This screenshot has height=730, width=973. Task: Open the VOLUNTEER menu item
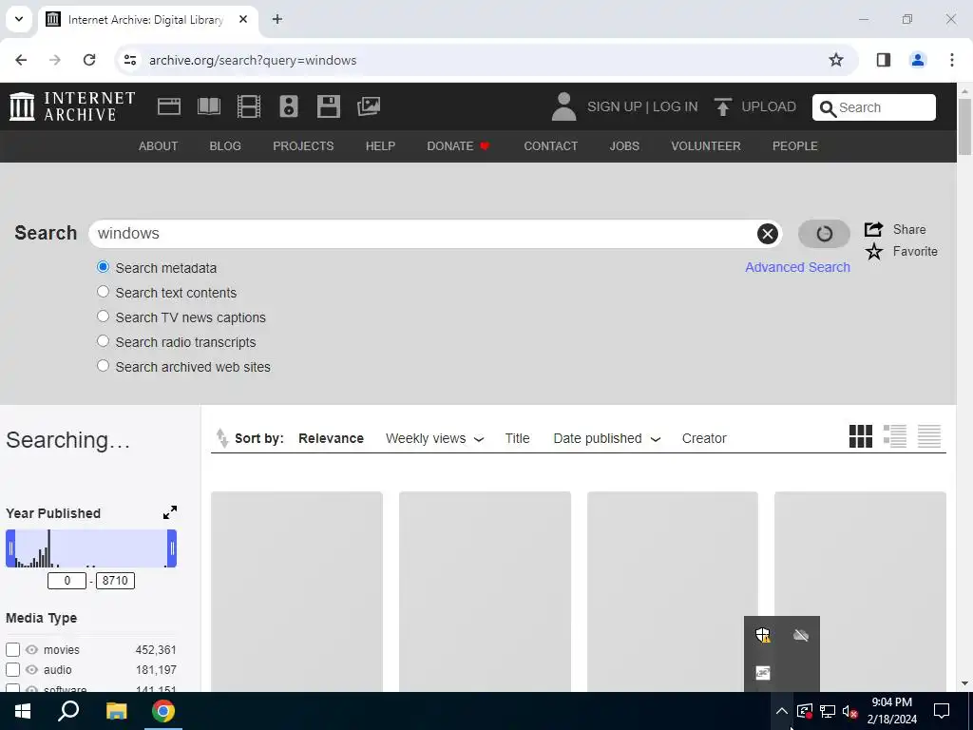706,145
